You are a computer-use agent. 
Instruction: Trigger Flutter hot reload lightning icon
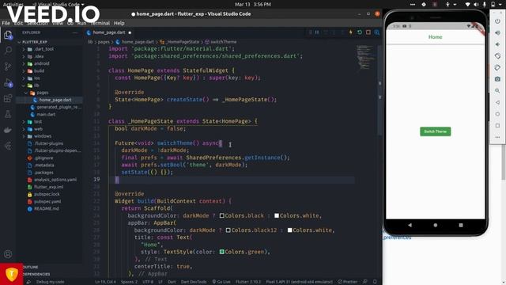[351, 32]
